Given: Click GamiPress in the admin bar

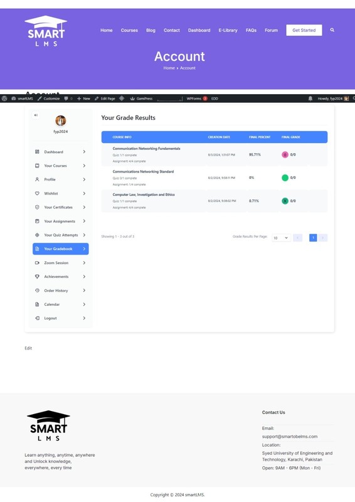Looking at the screenshot, I should point(141,99).
